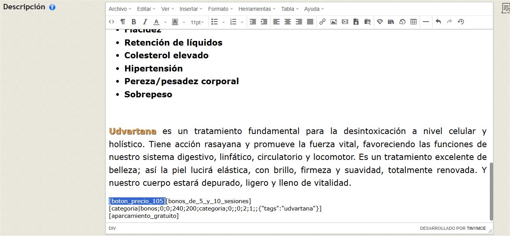The width and height of the screenshot is (510, 236).
Task: Align text to the left
Action: coord(276,22)
